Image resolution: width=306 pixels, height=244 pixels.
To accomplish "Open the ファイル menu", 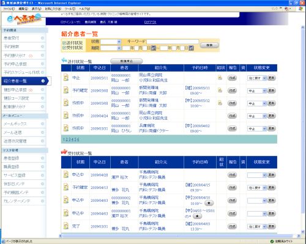I will coord(9,9).
